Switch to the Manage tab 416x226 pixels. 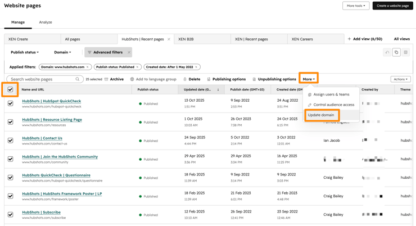[x=18, y=22]
